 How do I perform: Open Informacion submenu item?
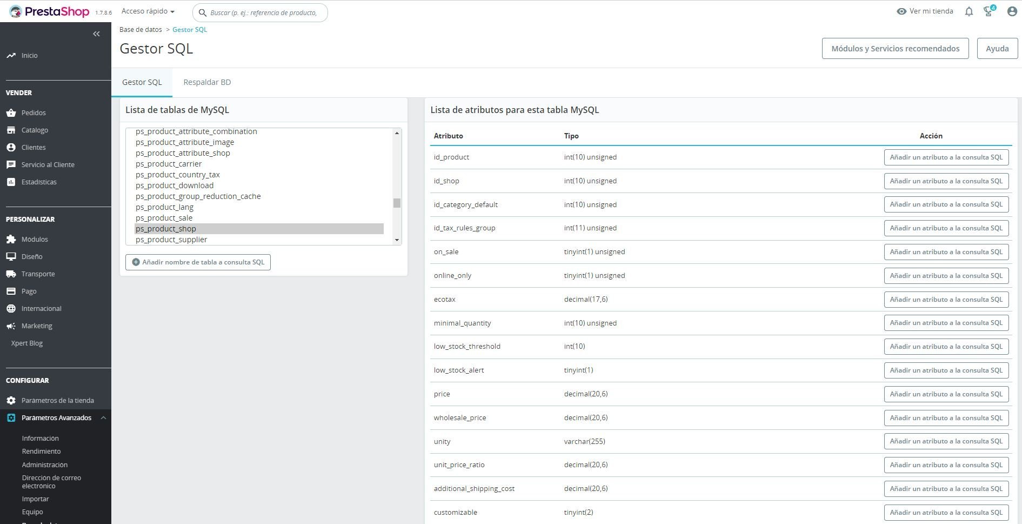pyautogui.click(x=40, y=438)
